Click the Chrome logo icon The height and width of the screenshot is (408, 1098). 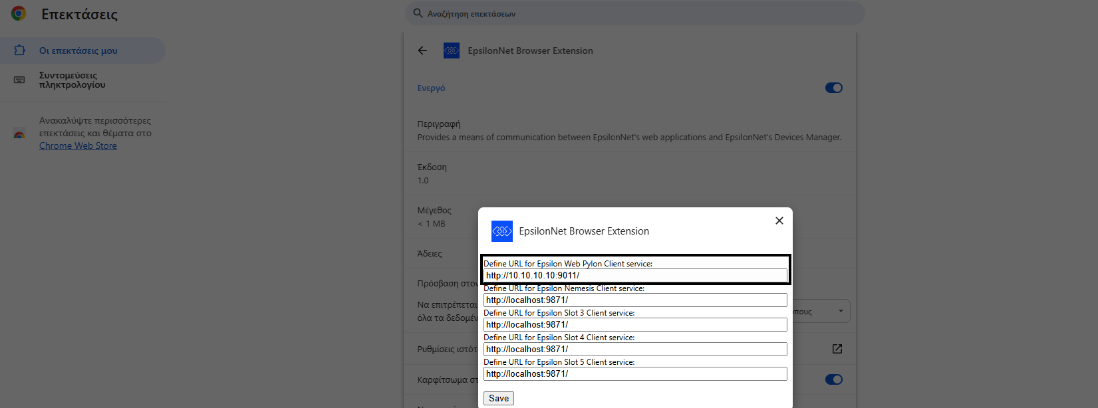(x=19, y=13)
